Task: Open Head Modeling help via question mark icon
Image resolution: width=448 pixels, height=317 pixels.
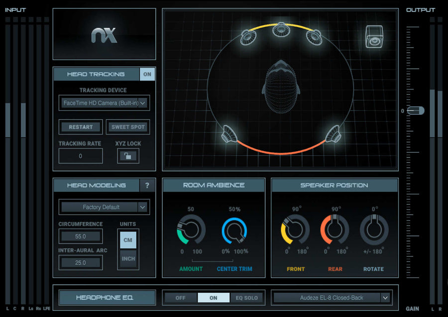Action: tap(147, 185)
